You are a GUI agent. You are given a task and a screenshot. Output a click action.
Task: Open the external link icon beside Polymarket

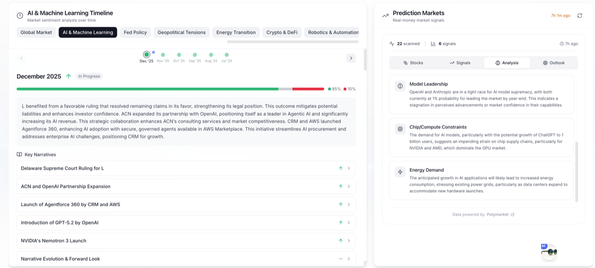[513, 214]
